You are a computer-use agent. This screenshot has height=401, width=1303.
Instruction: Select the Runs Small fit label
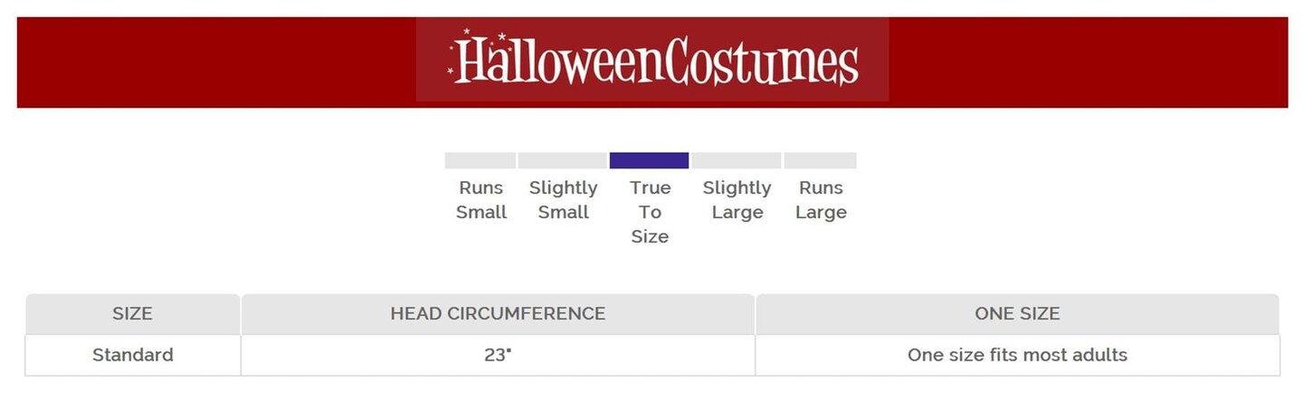point(480,200)
